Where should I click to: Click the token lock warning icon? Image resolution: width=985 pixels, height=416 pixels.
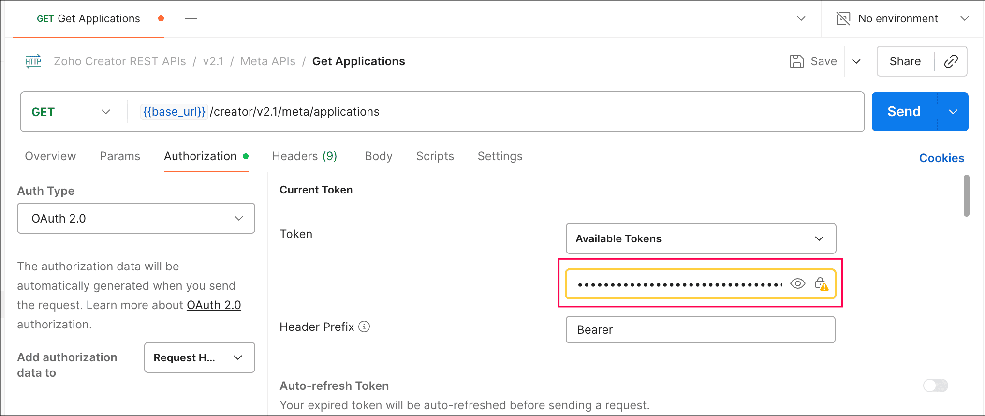click(821, 284)
